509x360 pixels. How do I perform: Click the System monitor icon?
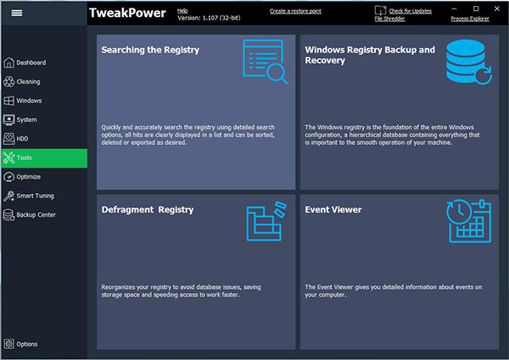coord(9,119)
